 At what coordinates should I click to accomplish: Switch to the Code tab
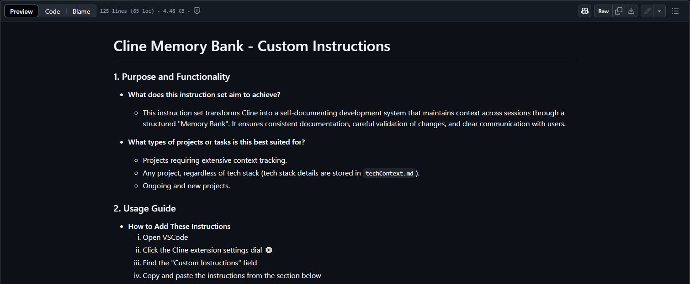(53, 11)
